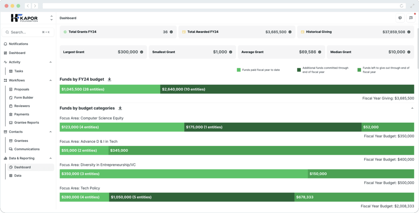This screenshot has width=419, height=213.
Task: Click info icon beside Average Grant
Action: [320, 52]
